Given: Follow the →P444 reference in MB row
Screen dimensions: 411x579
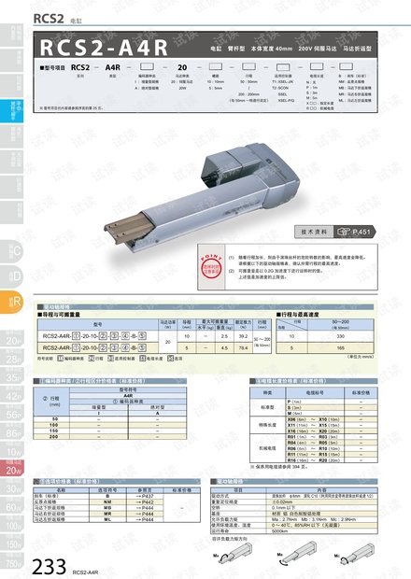Looking at the screenshot, I should pos(145,508).
